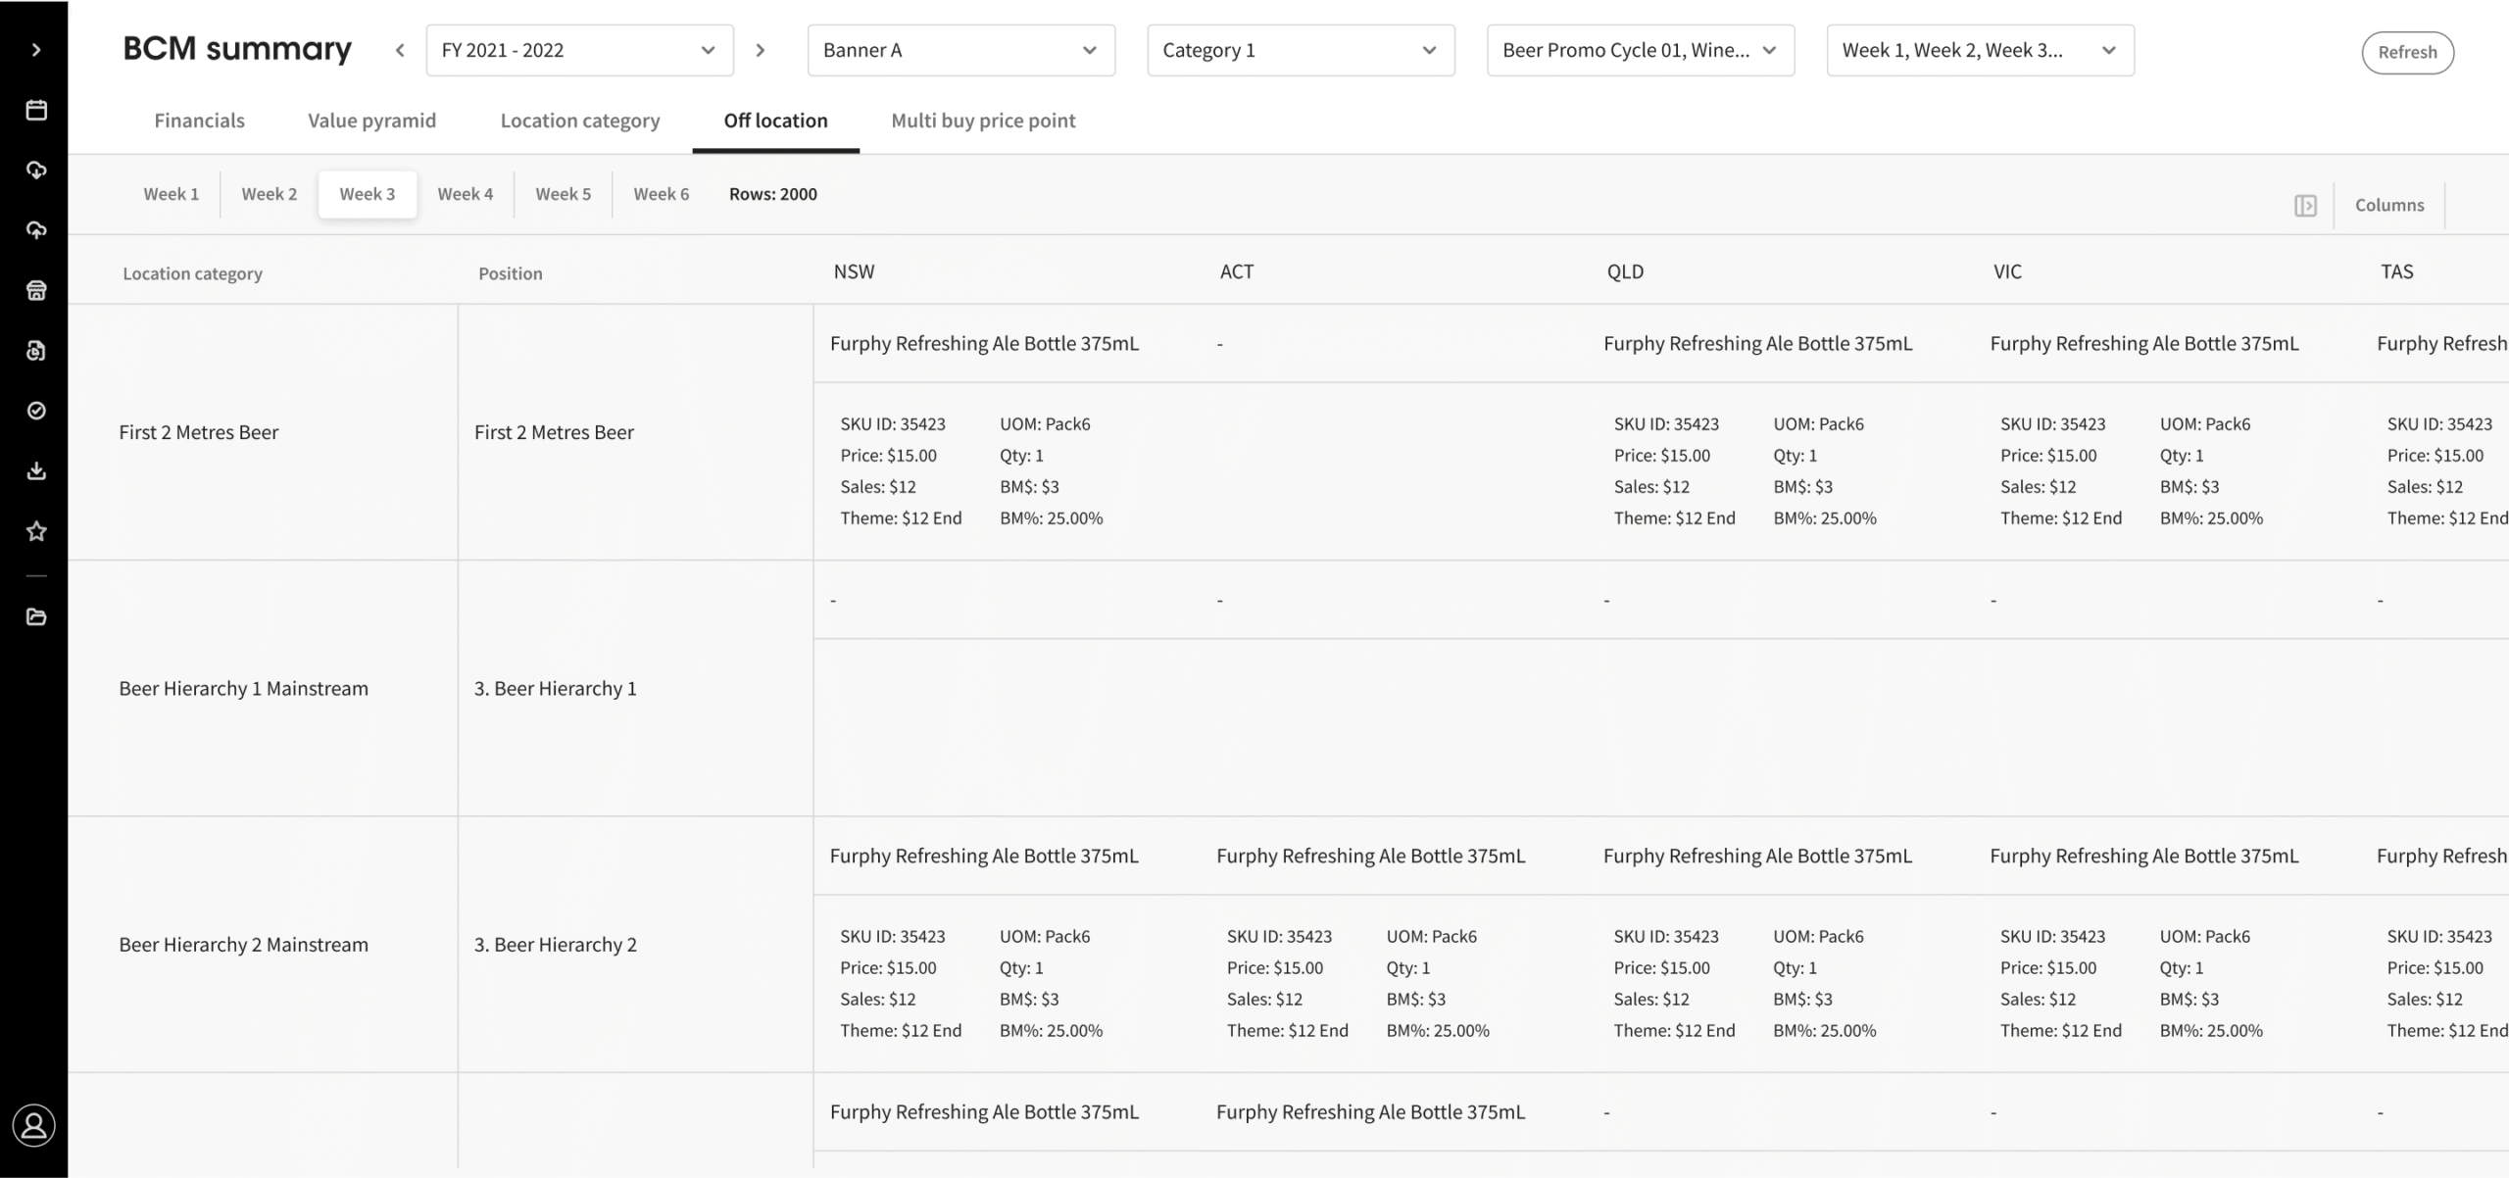Image resolution: width=2509 pixels, height=1178 pixels.
Task: Select the Week 4 tab
Action: pos(465,194)
